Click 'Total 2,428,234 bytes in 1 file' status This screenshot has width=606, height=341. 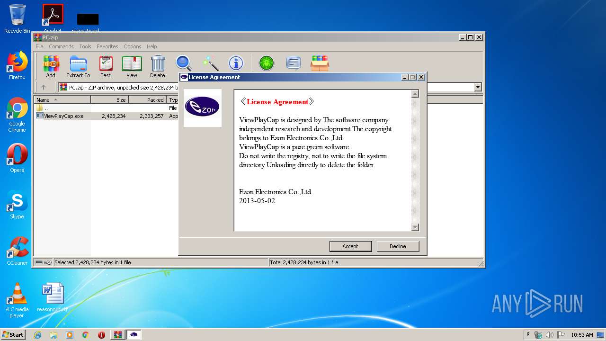tap(304, 262)
